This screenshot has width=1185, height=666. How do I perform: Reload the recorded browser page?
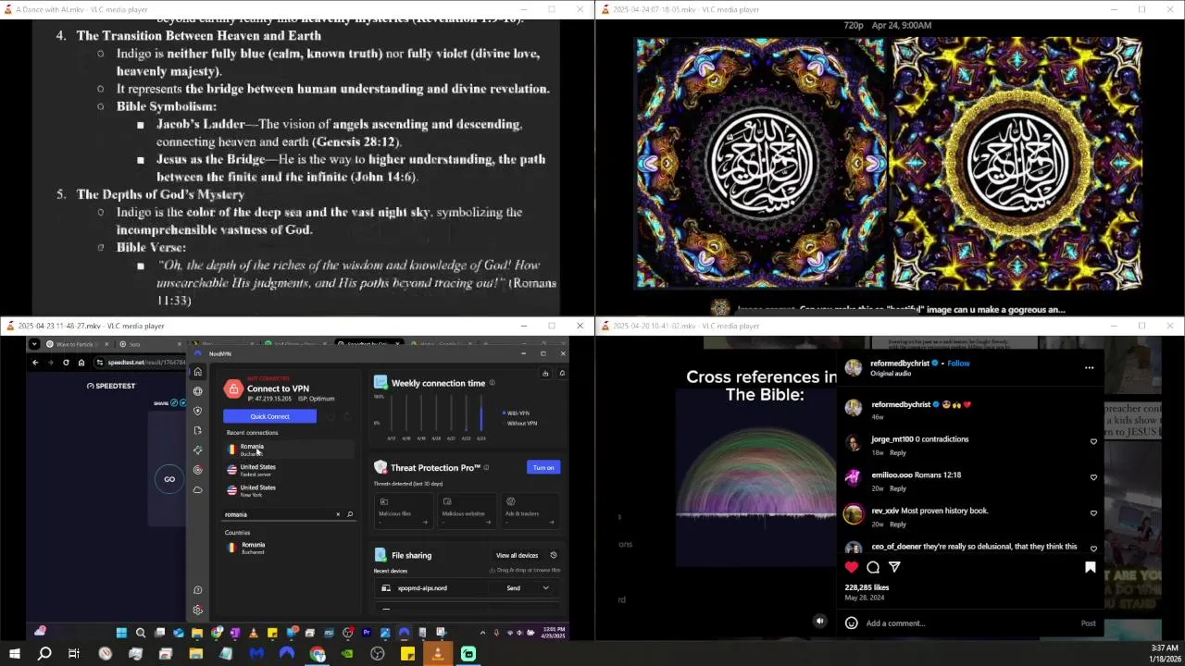point(66,362)
